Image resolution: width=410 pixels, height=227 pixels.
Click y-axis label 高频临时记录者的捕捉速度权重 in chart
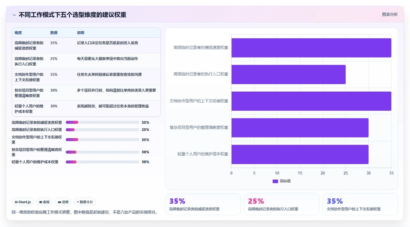(x=201, y=47)
